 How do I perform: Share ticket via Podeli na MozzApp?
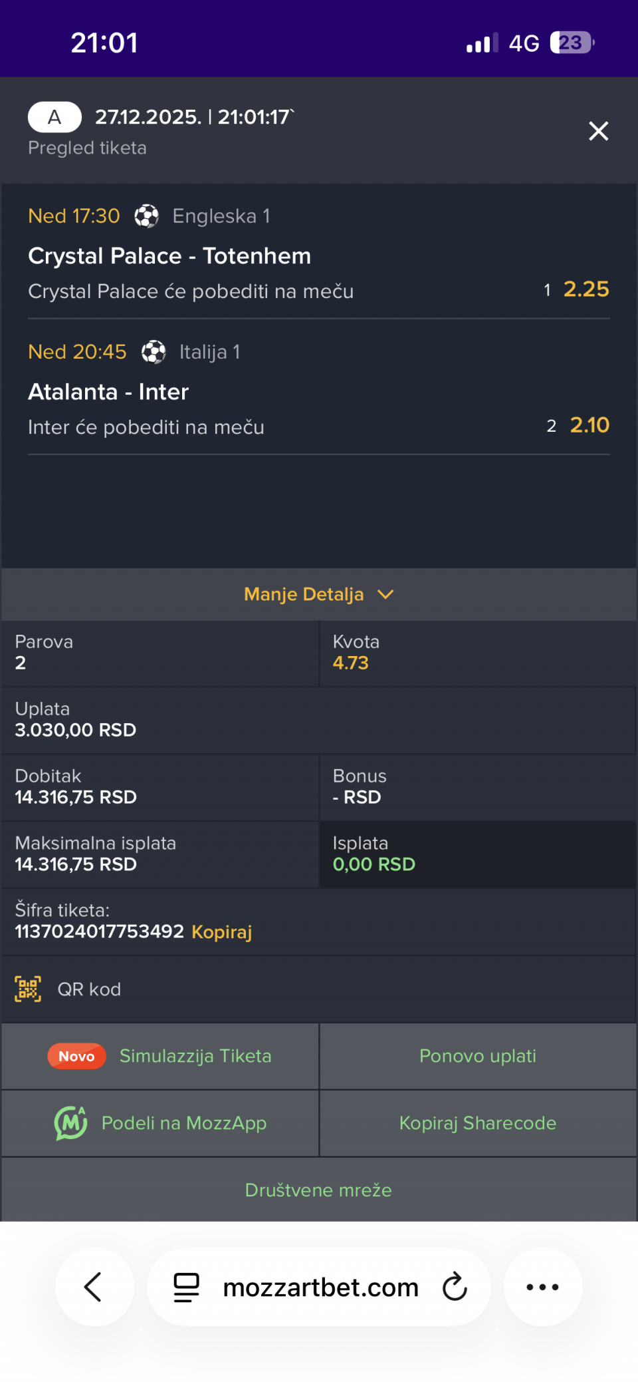(x=184, y=1123)
